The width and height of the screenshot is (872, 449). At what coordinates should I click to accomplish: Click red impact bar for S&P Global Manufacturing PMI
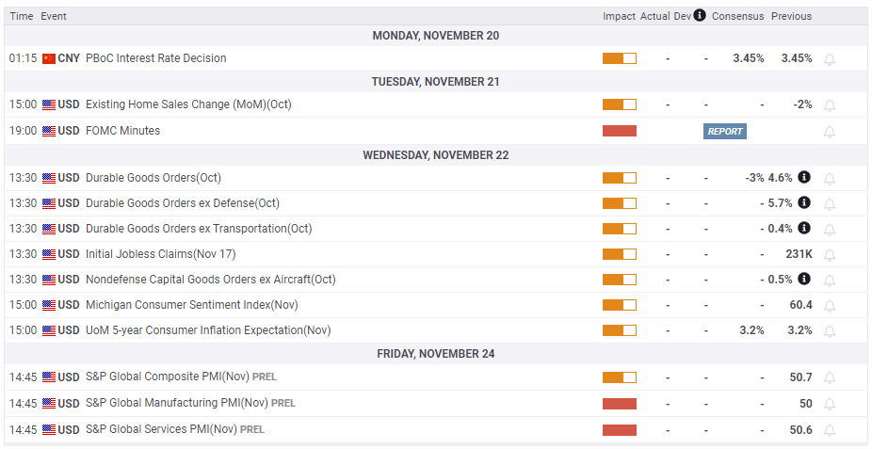pos(619,404)
